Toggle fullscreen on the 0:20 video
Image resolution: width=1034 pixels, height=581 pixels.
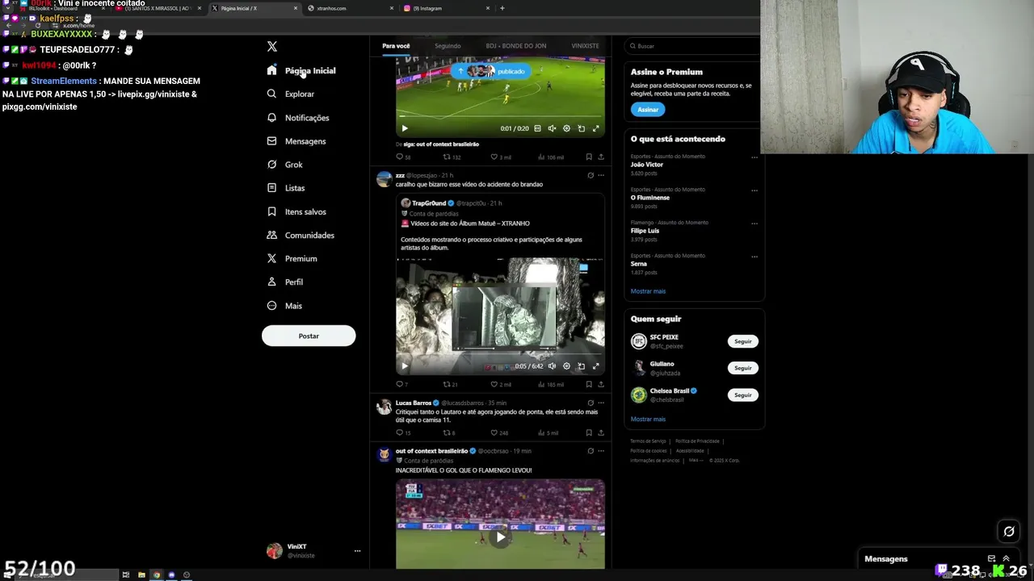[x=595, y=128]
